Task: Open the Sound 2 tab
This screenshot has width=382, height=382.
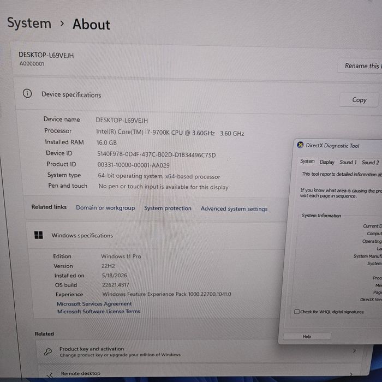Action: click(x=370, y=163)
